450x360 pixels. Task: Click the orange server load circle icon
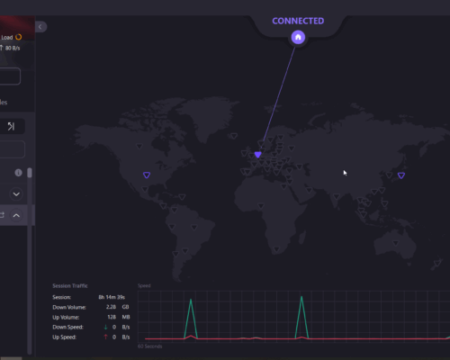coord(19,37)
